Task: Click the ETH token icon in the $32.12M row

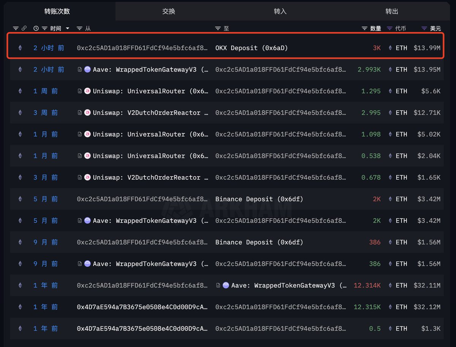Action: (390, 307)
